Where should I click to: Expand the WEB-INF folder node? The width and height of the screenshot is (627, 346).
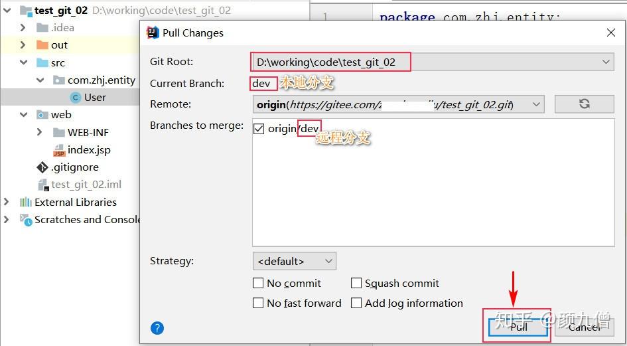click(39, 132)
